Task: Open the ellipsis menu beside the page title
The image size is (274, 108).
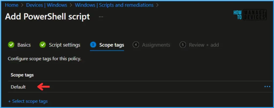Action: tap(101, 17)
